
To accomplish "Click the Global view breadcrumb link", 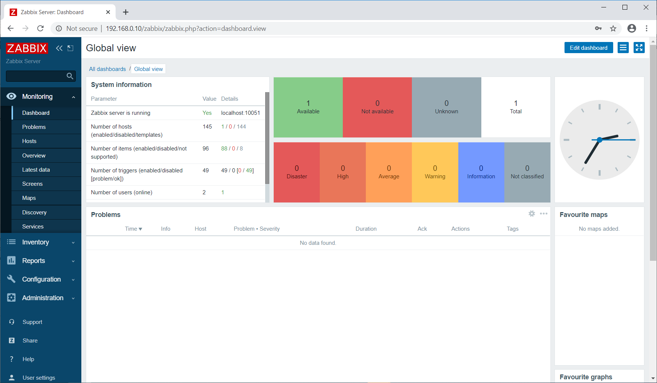I will coord(149,69).
